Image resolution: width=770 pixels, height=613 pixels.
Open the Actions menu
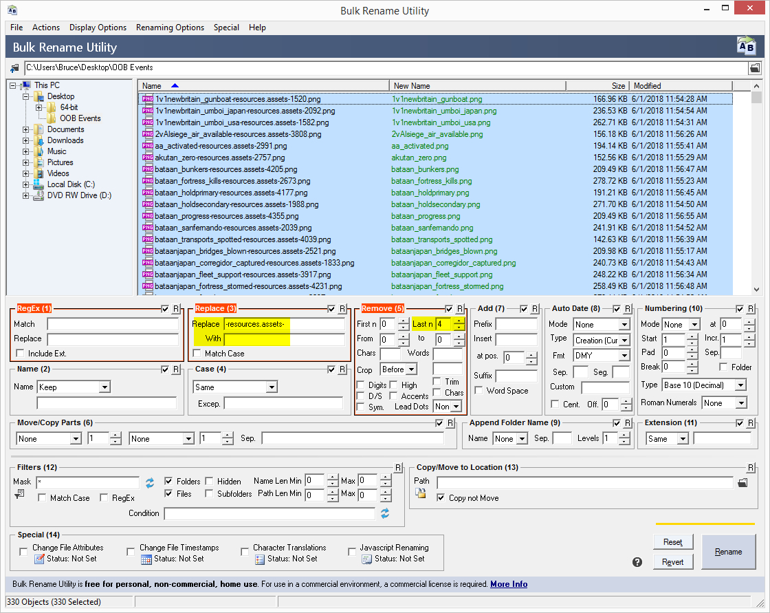pyautogui.click(x=46, y=28)
